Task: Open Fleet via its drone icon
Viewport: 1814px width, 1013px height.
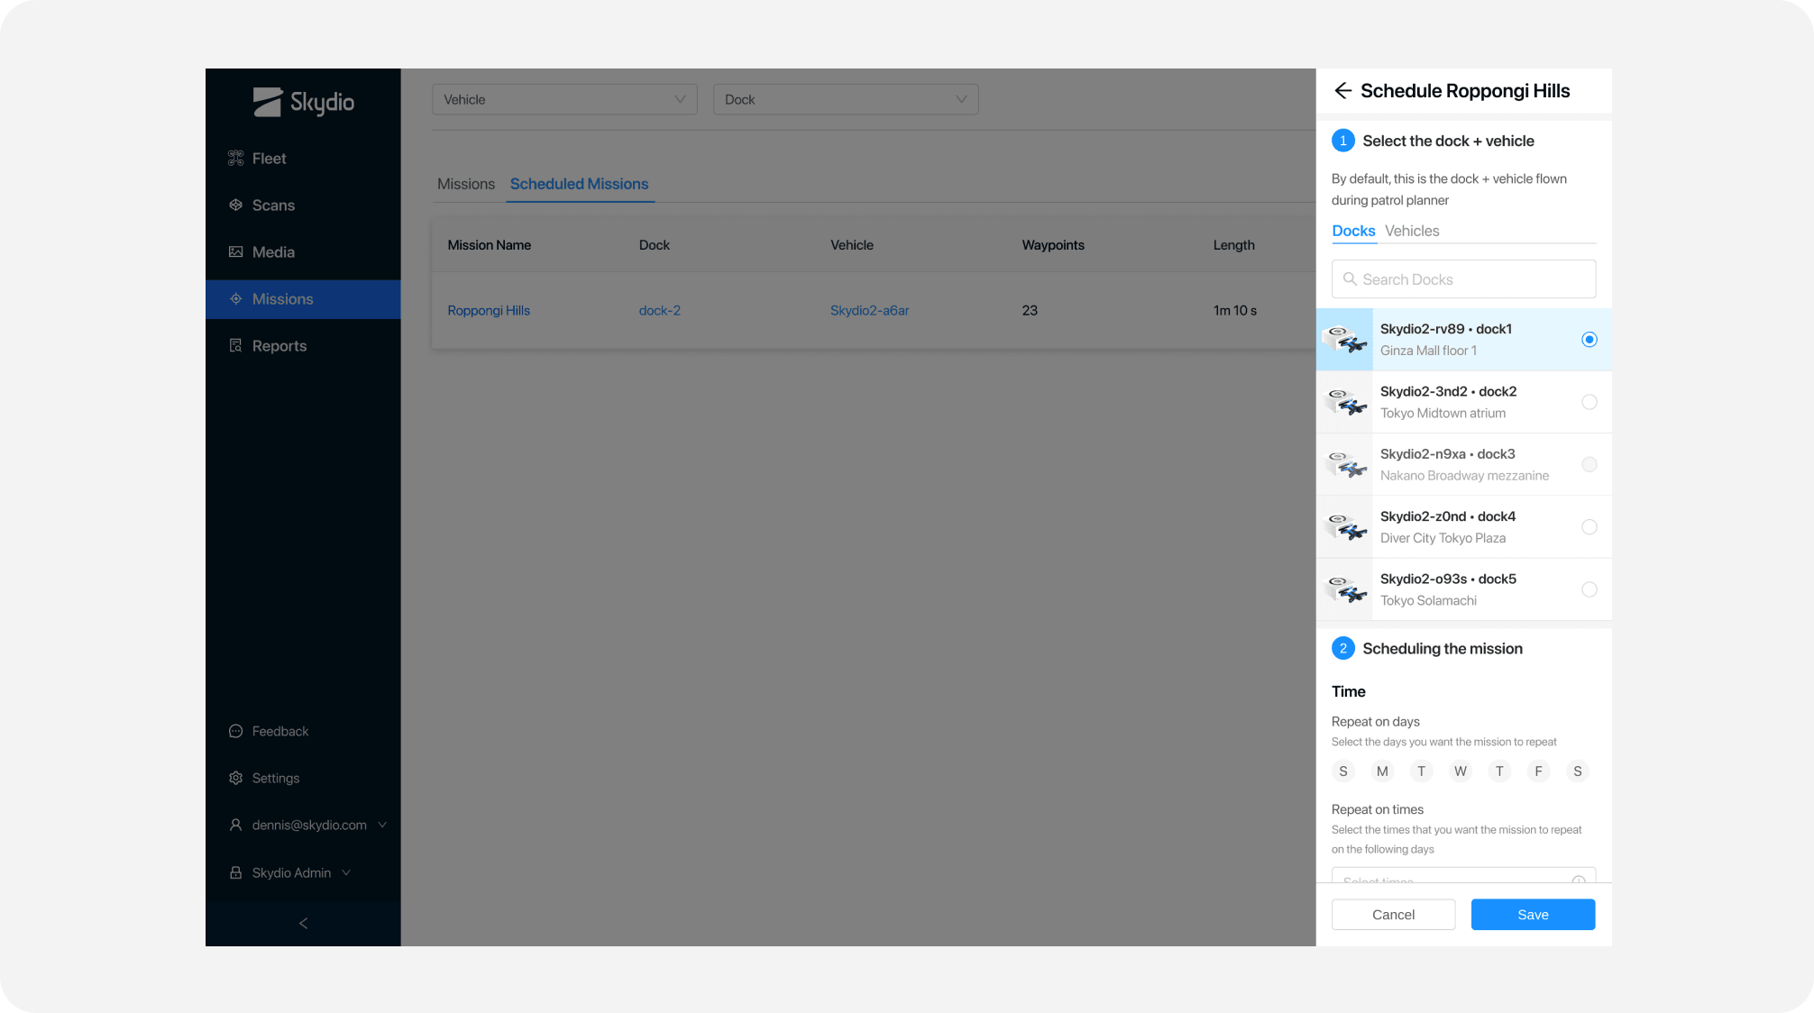Action: tap(236, 158)
